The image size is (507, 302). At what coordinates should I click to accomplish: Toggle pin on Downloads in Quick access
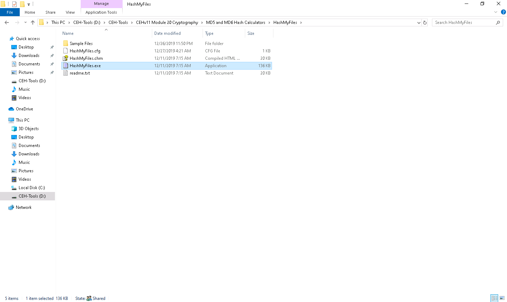[x=52, y=56]
